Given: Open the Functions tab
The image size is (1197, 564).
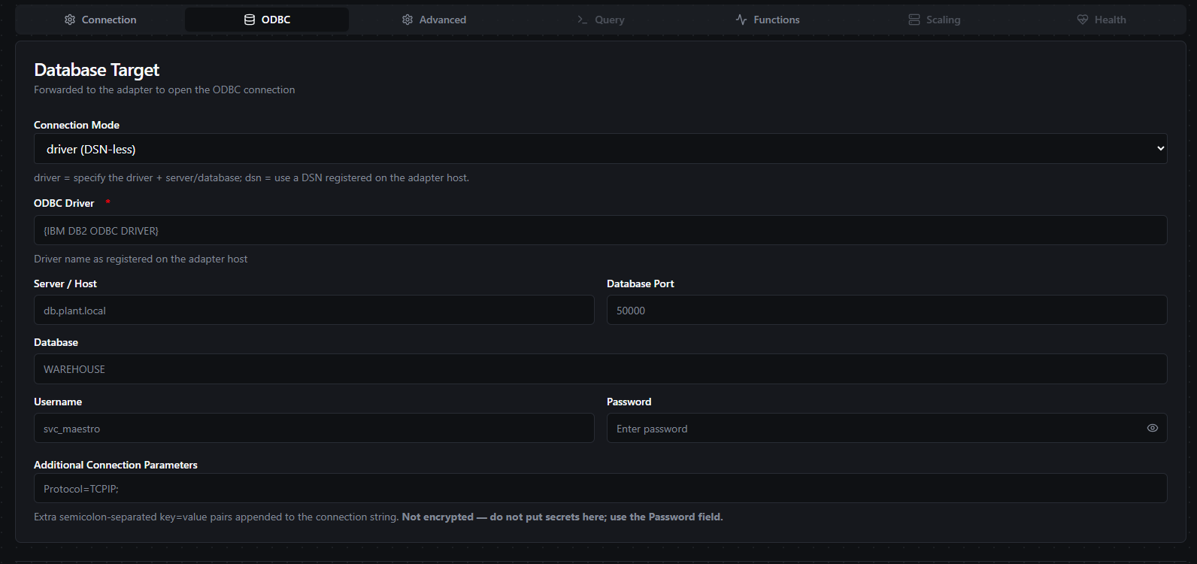Looking at the screenshot, I should [x=768, y=20].
